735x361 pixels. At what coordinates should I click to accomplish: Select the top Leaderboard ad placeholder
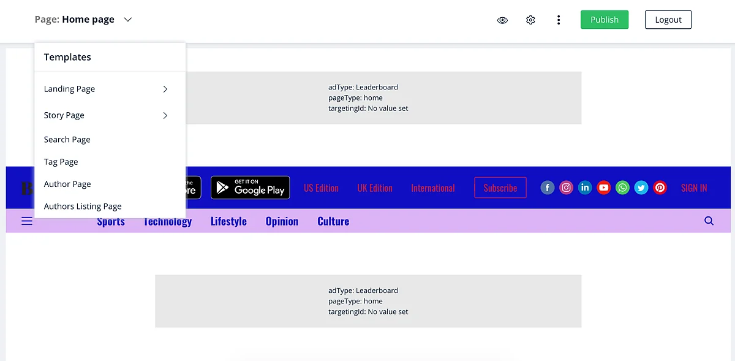point(383,98)
